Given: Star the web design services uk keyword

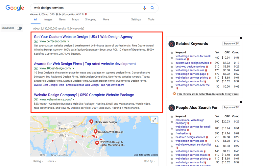Looking at the screenshot, I should click(x=172, y=152).
